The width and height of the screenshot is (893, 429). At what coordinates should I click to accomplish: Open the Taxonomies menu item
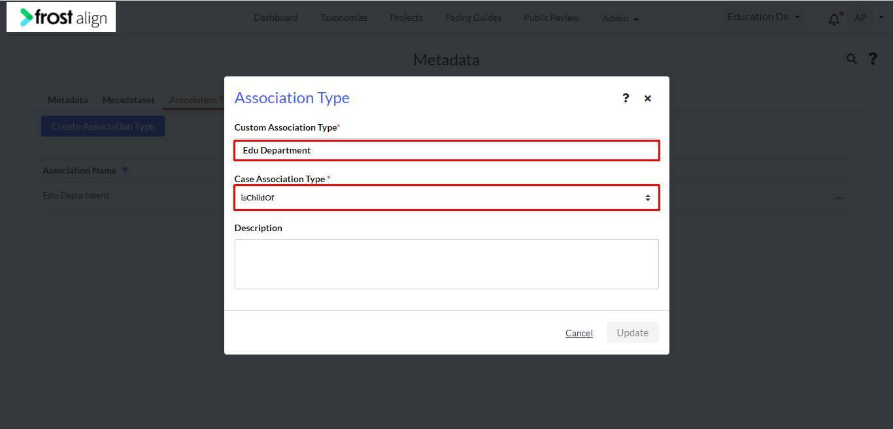pos(344,18)
